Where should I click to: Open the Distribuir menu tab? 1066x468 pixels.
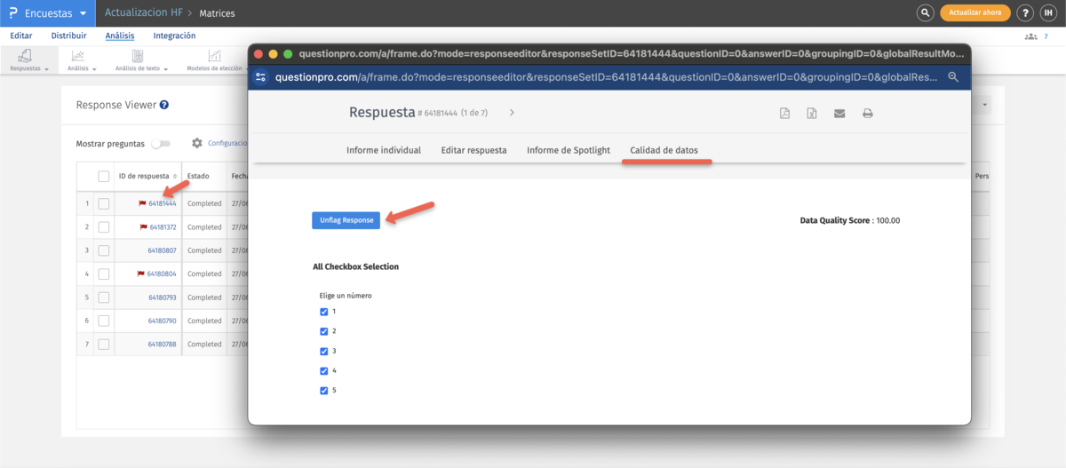[69, 36]
